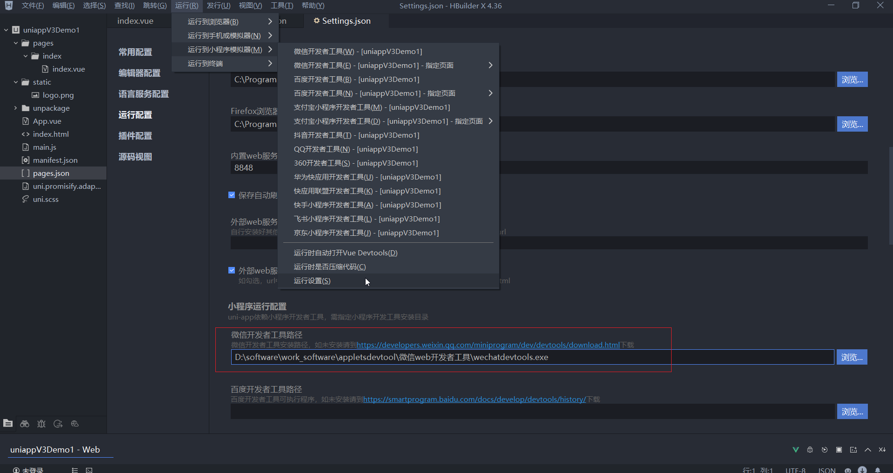Viewport: 893px width, 473px height.
Task: Collapse the pages folder
Action: 16,43
